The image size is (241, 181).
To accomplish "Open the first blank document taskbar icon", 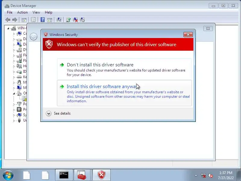I will coord(27,175).
